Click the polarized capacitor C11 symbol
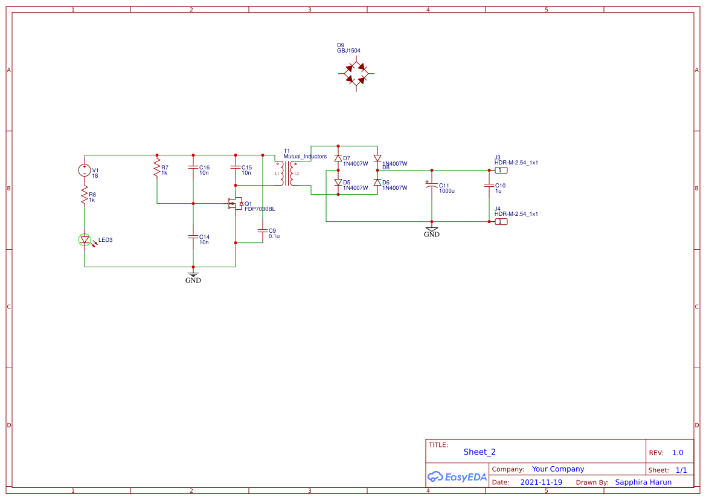This screenshot has width=706, height=500. tap(432, 186)
